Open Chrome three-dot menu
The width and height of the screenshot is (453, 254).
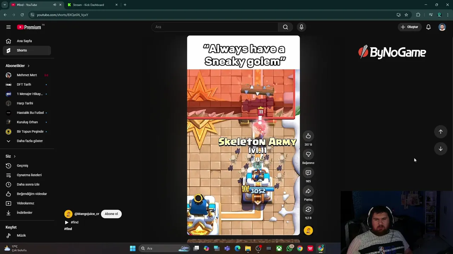[448, 15]
